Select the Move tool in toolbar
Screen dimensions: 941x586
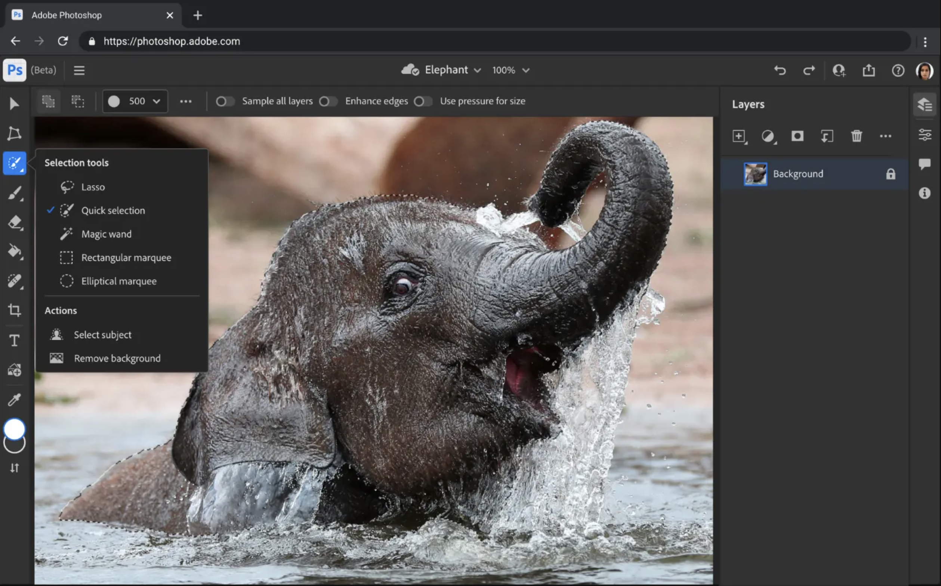click(x=14, y=103)
